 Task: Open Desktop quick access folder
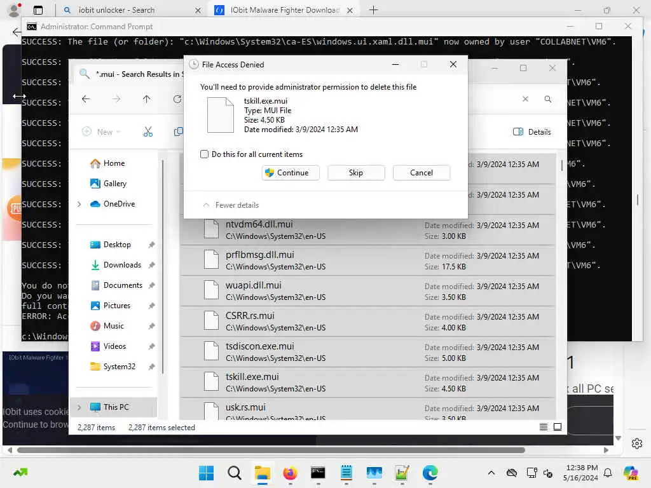pos(111,245)
